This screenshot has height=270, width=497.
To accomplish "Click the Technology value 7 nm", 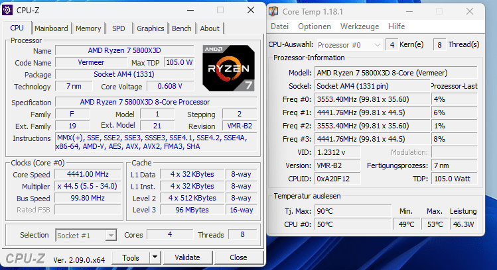I will point(74,86).
